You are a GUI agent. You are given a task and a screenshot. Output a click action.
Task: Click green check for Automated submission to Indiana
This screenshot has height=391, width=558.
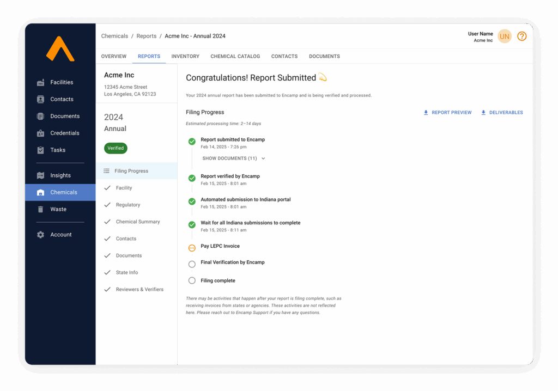(192, 201)
